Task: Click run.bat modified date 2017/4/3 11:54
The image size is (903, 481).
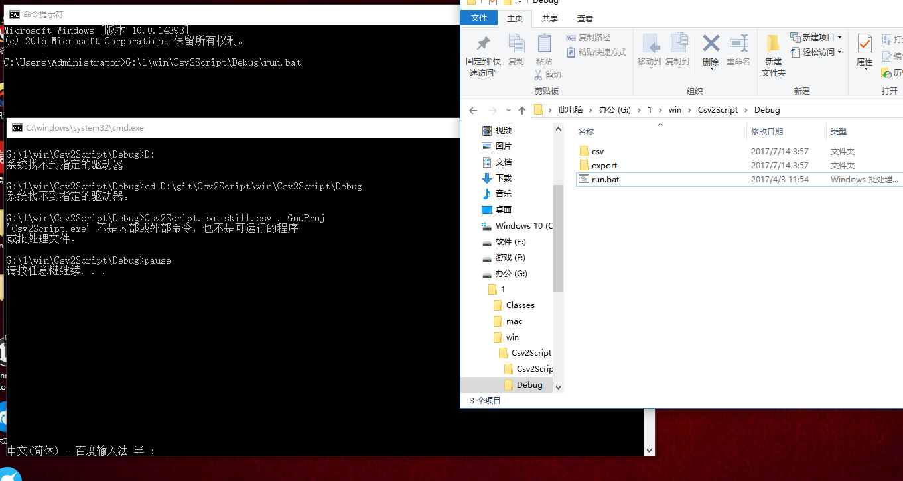Action: pyautogui.click(x=780, y=179)
